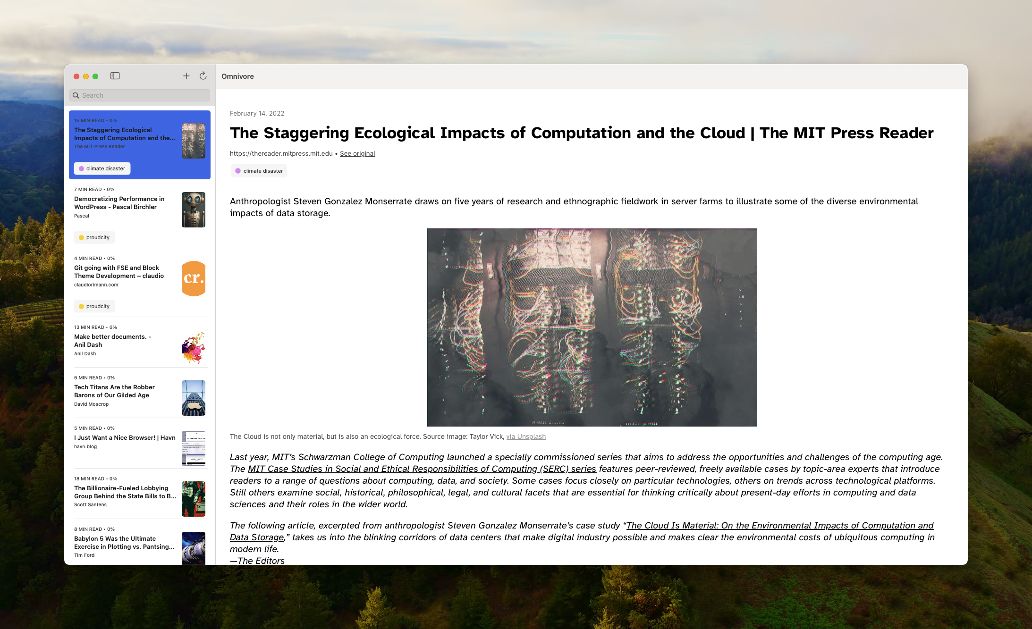Click the 'proudcity' tag under the WordPress article
Image resolution: width=1032 pixels, height=629 pixels.
coord(94,237)
